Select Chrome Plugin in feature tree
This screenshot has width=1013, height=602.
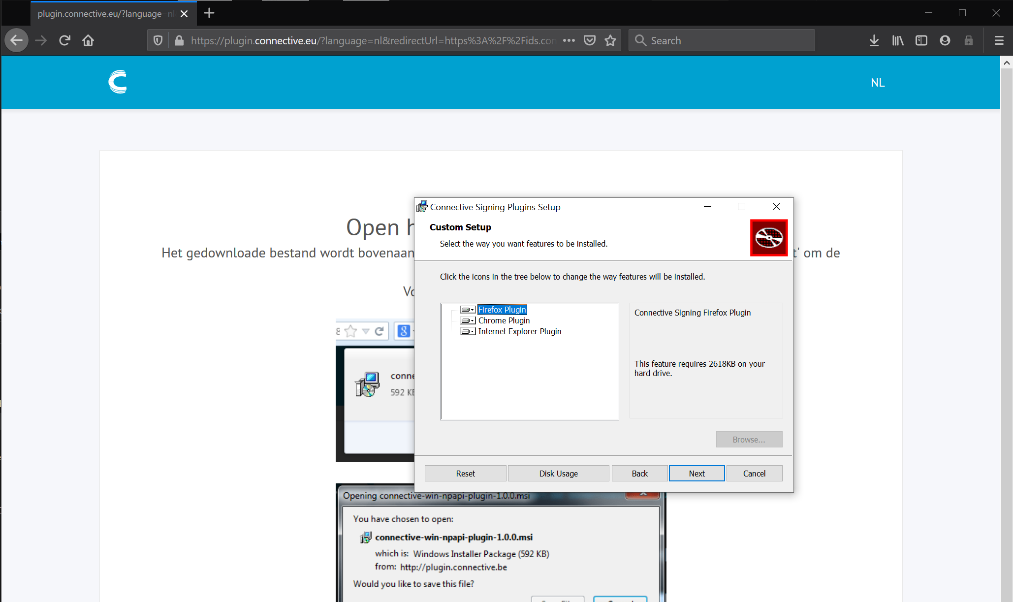(x=504, y=320)
